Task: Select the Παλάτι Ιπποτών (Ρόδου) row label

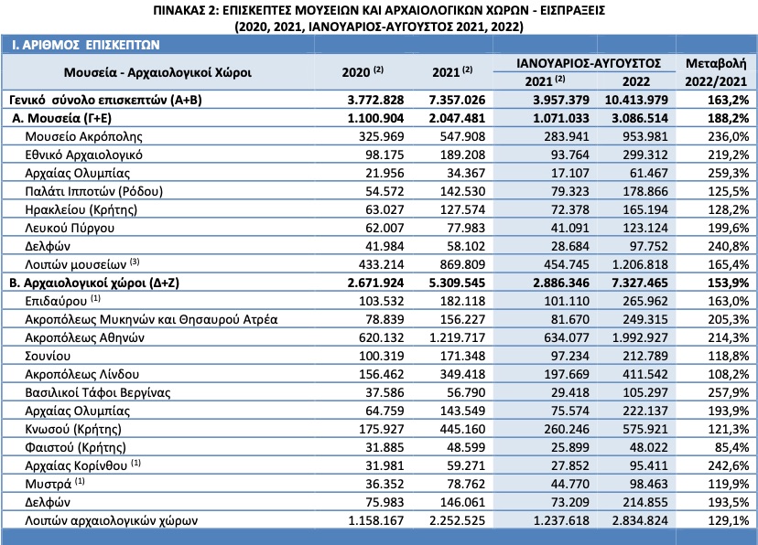Action: pos(93,192)
